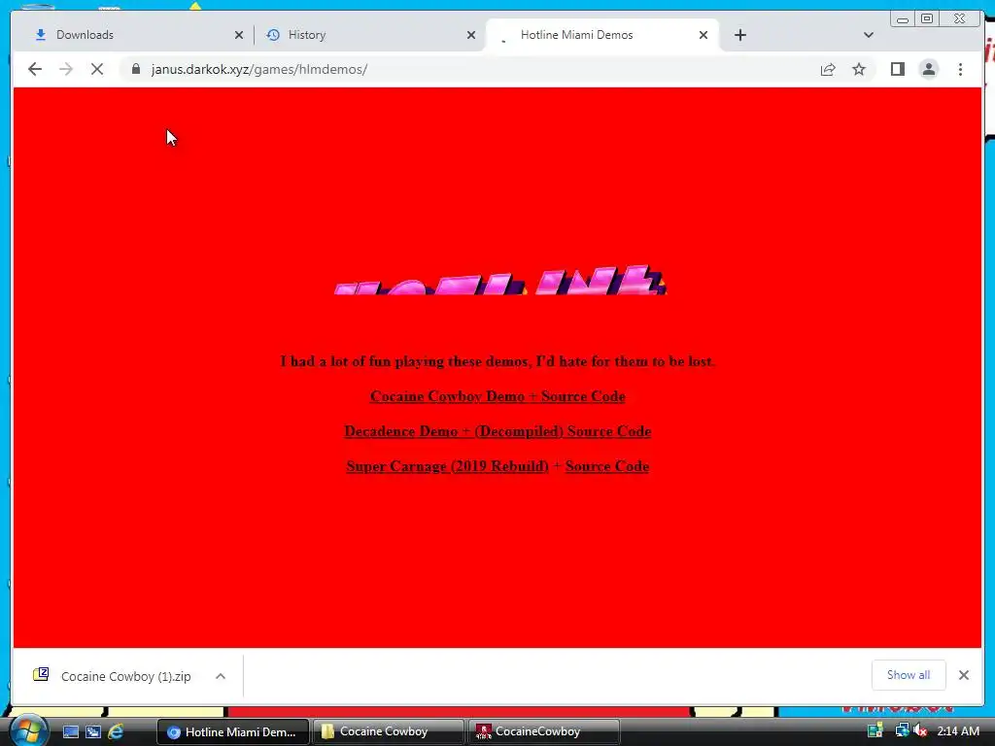Open the Windows Start menu
995x746 pixels.
tap(28, 730)
